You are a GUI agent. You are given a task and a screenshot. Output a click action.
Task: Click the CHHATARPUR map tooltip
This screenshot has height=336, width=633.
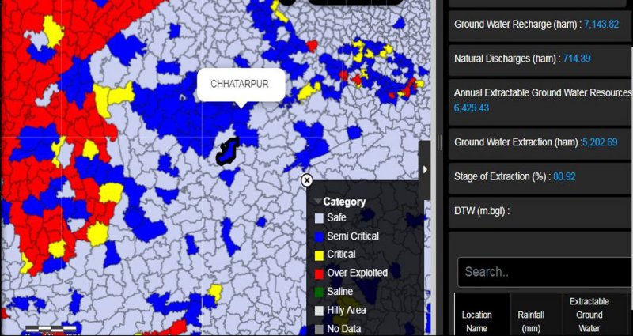point(241,85)
